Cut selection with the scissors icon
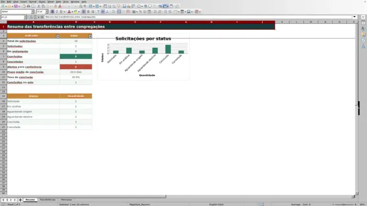 pyautogui.click(x=39, y=6)
